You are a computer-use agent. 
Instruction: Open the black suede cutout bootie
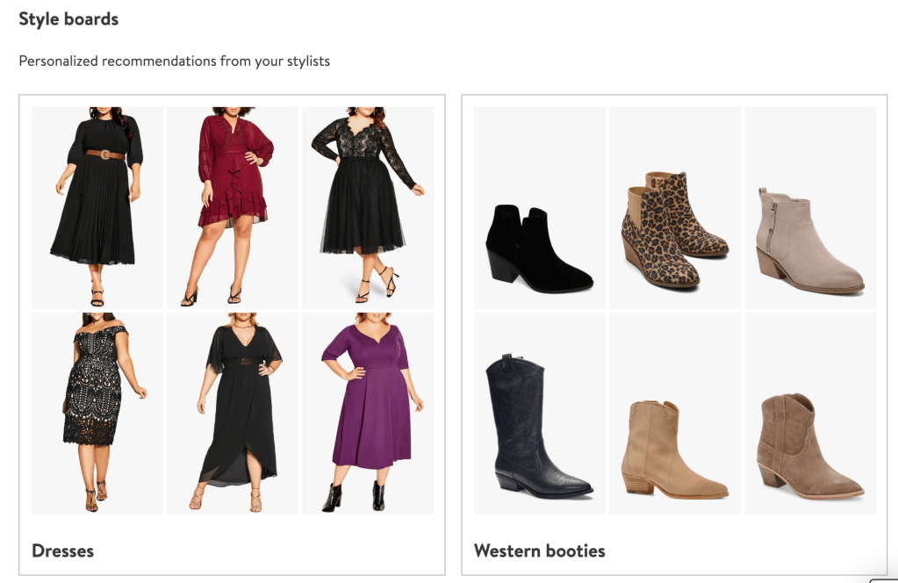pos(539,248)
